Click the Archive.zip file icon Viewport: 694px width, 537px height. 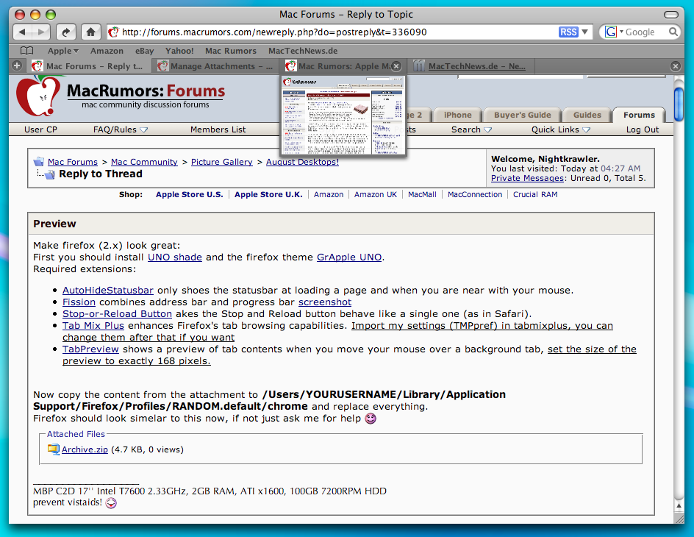(54, 449)
